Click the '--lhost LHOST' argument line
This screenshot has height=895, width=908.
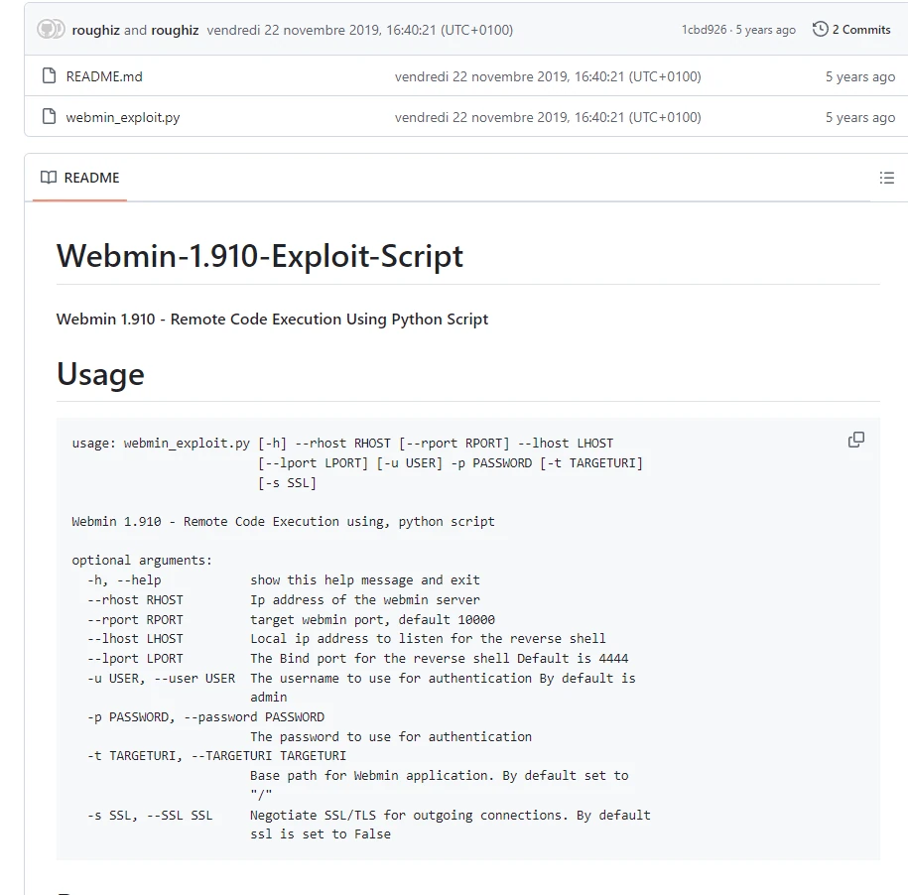pyautogui.click(x=346, y=639)
